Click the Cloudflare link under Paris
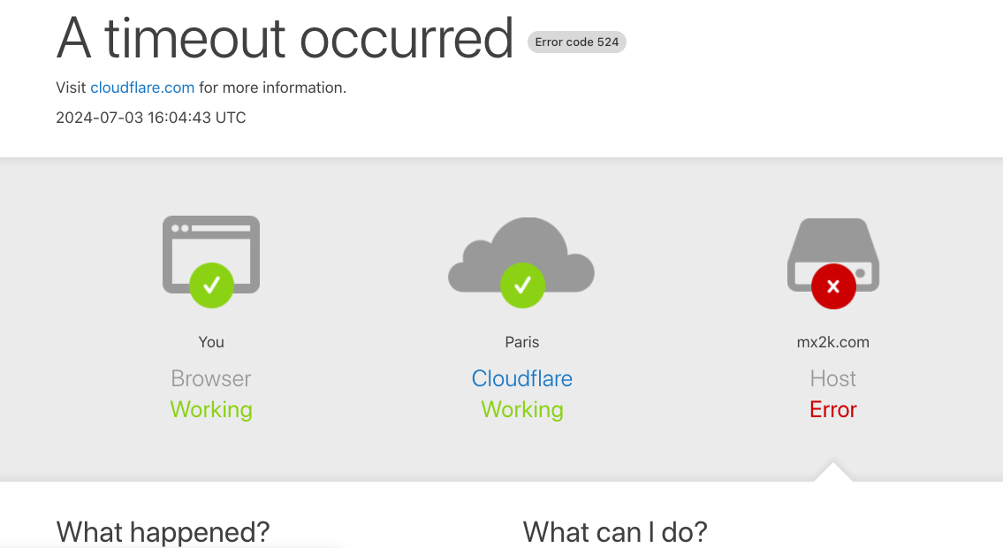1003x548 pixels. [522, 378]
